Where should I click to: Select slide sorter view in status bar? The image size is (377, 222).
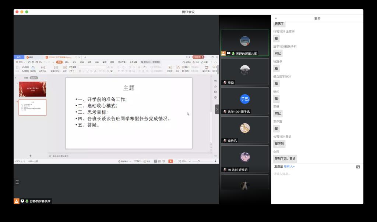(159, 161)
